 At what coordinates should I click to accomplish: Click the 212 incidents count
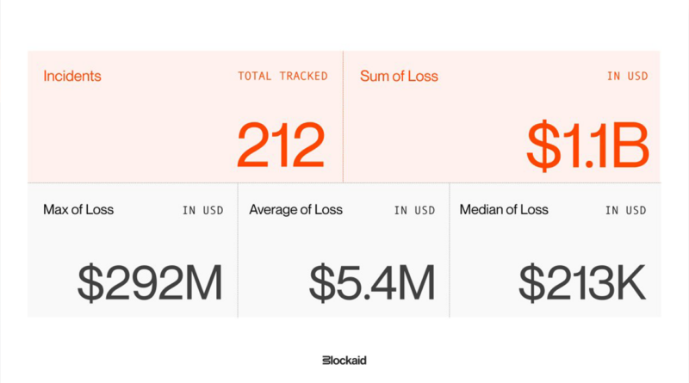pos(281,145)
